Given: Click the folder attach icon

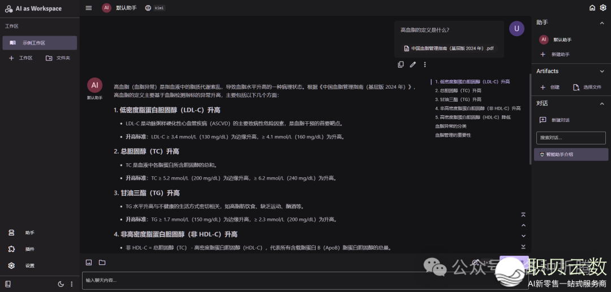Looking at the screenshot, I should tap(102, 263).
